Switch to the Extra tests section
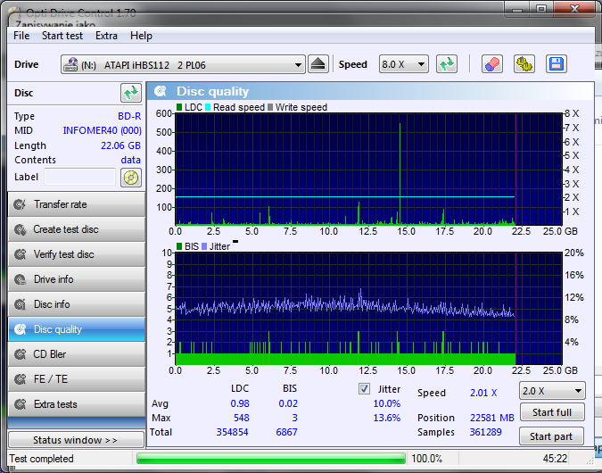 [77, 404]
